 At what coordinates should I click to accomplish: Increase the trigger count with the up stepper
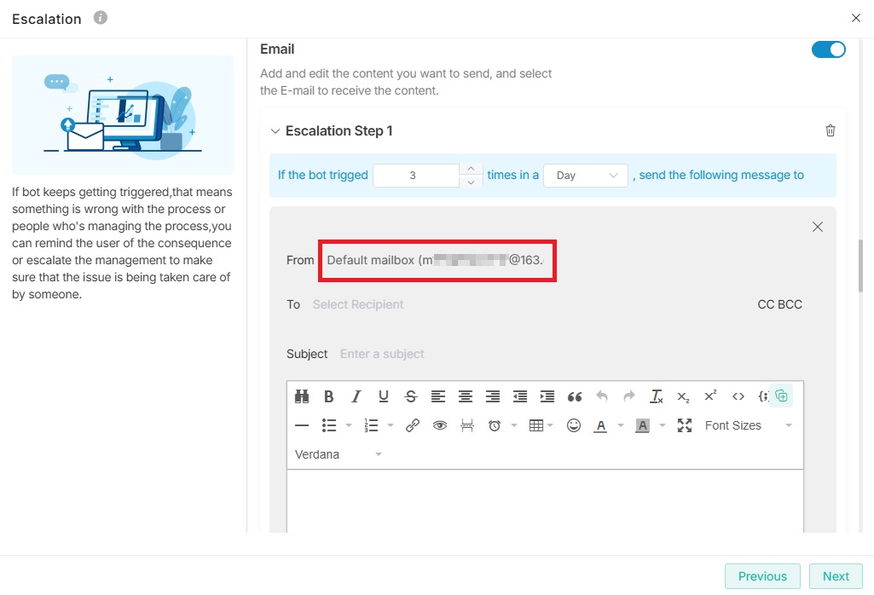click(471, 169)
